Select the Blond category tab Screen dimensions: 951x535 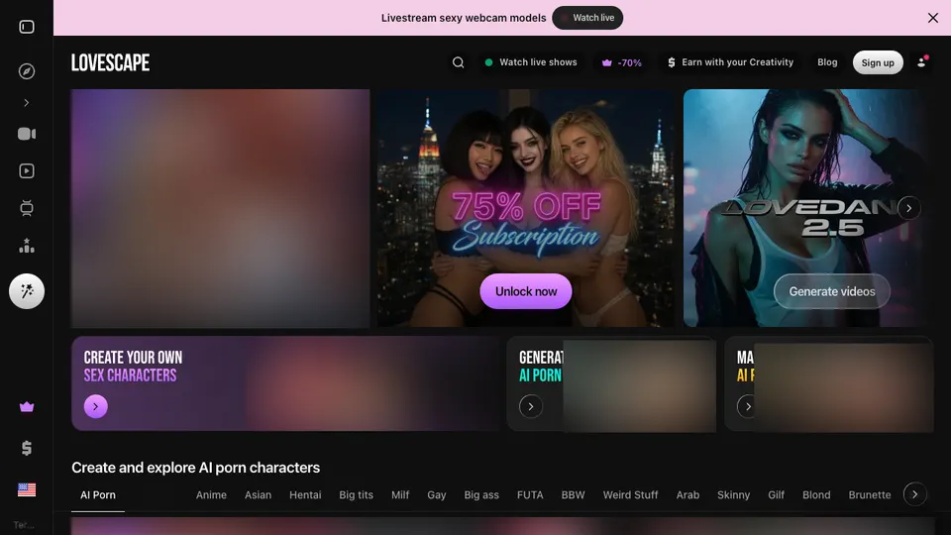tap(816, 495)
